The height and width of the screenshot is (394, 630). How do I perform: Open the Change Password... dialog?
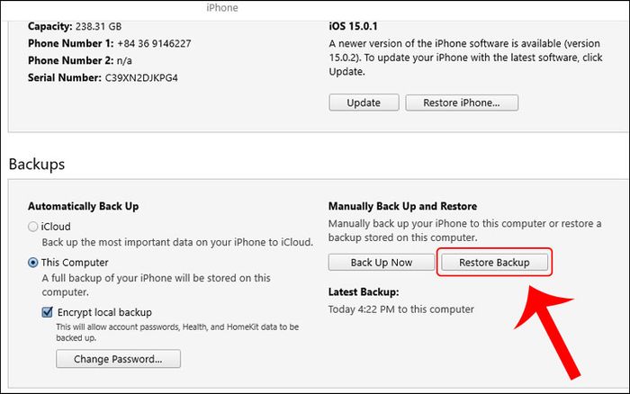click(118, 359)
